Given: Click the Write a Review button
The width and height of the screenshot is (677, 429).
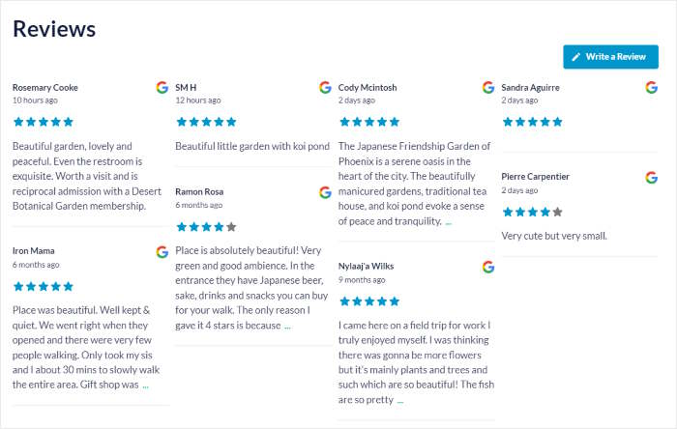Looking at the screenshot, I should [x=610, y=57].
